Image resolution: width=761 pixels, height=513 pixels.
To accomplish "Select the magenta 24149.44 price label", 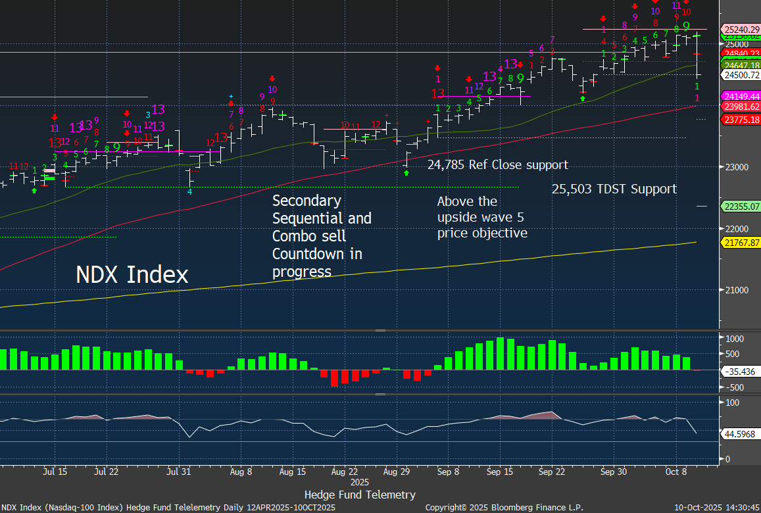I will [x=741, y=96].
